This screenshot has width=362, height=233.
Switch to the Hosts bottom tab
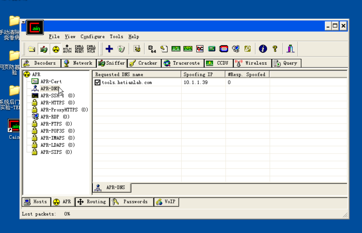coord(36,202)
